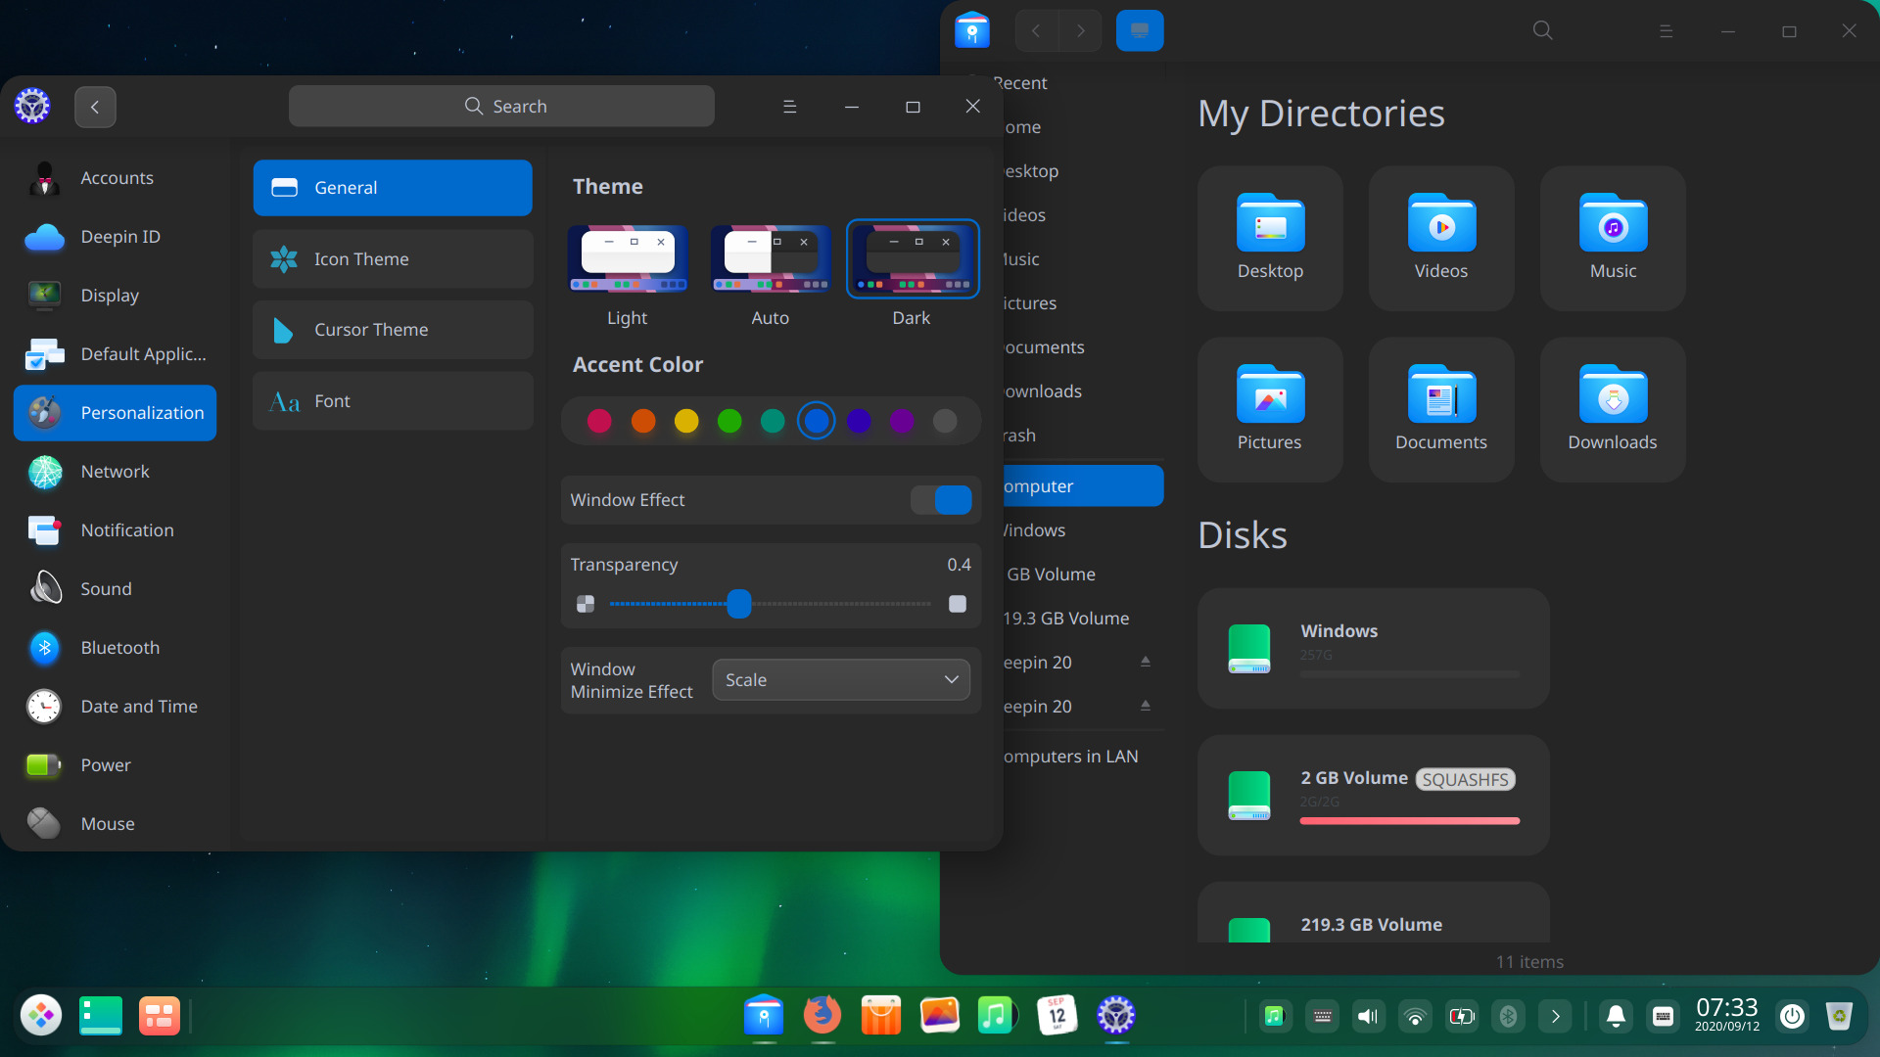Select the purple accent color

coord(859,420)
